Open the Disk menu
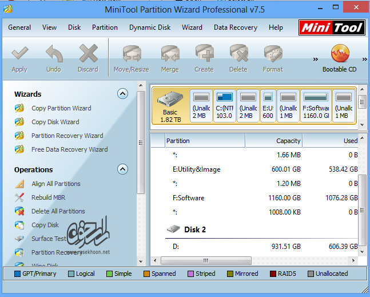This screenshot has width=370, height=297. point(74,27)
